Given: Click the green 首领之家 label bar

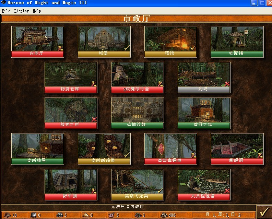Looking at the screenshot, I should 204,126.
